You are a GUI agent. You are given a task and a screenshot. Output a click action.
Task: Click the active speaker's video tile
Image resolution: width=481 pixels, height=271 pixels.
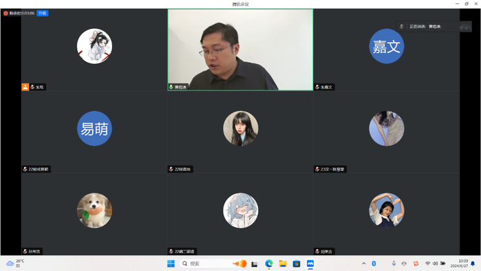coord(240,50)
